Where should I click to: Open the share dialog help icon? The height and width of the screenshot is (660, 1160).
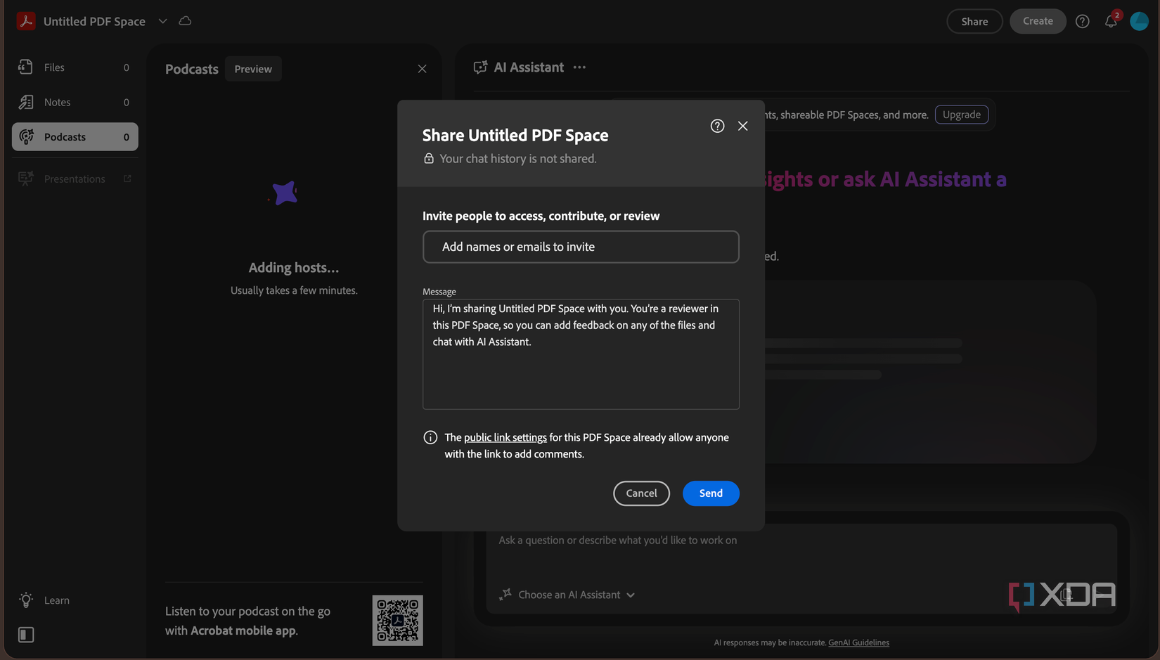coord(717,126)
